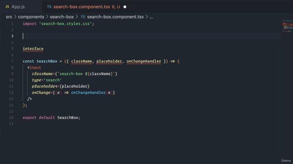
Task: Click the className attribute on line 9
Action: [42, 74]
